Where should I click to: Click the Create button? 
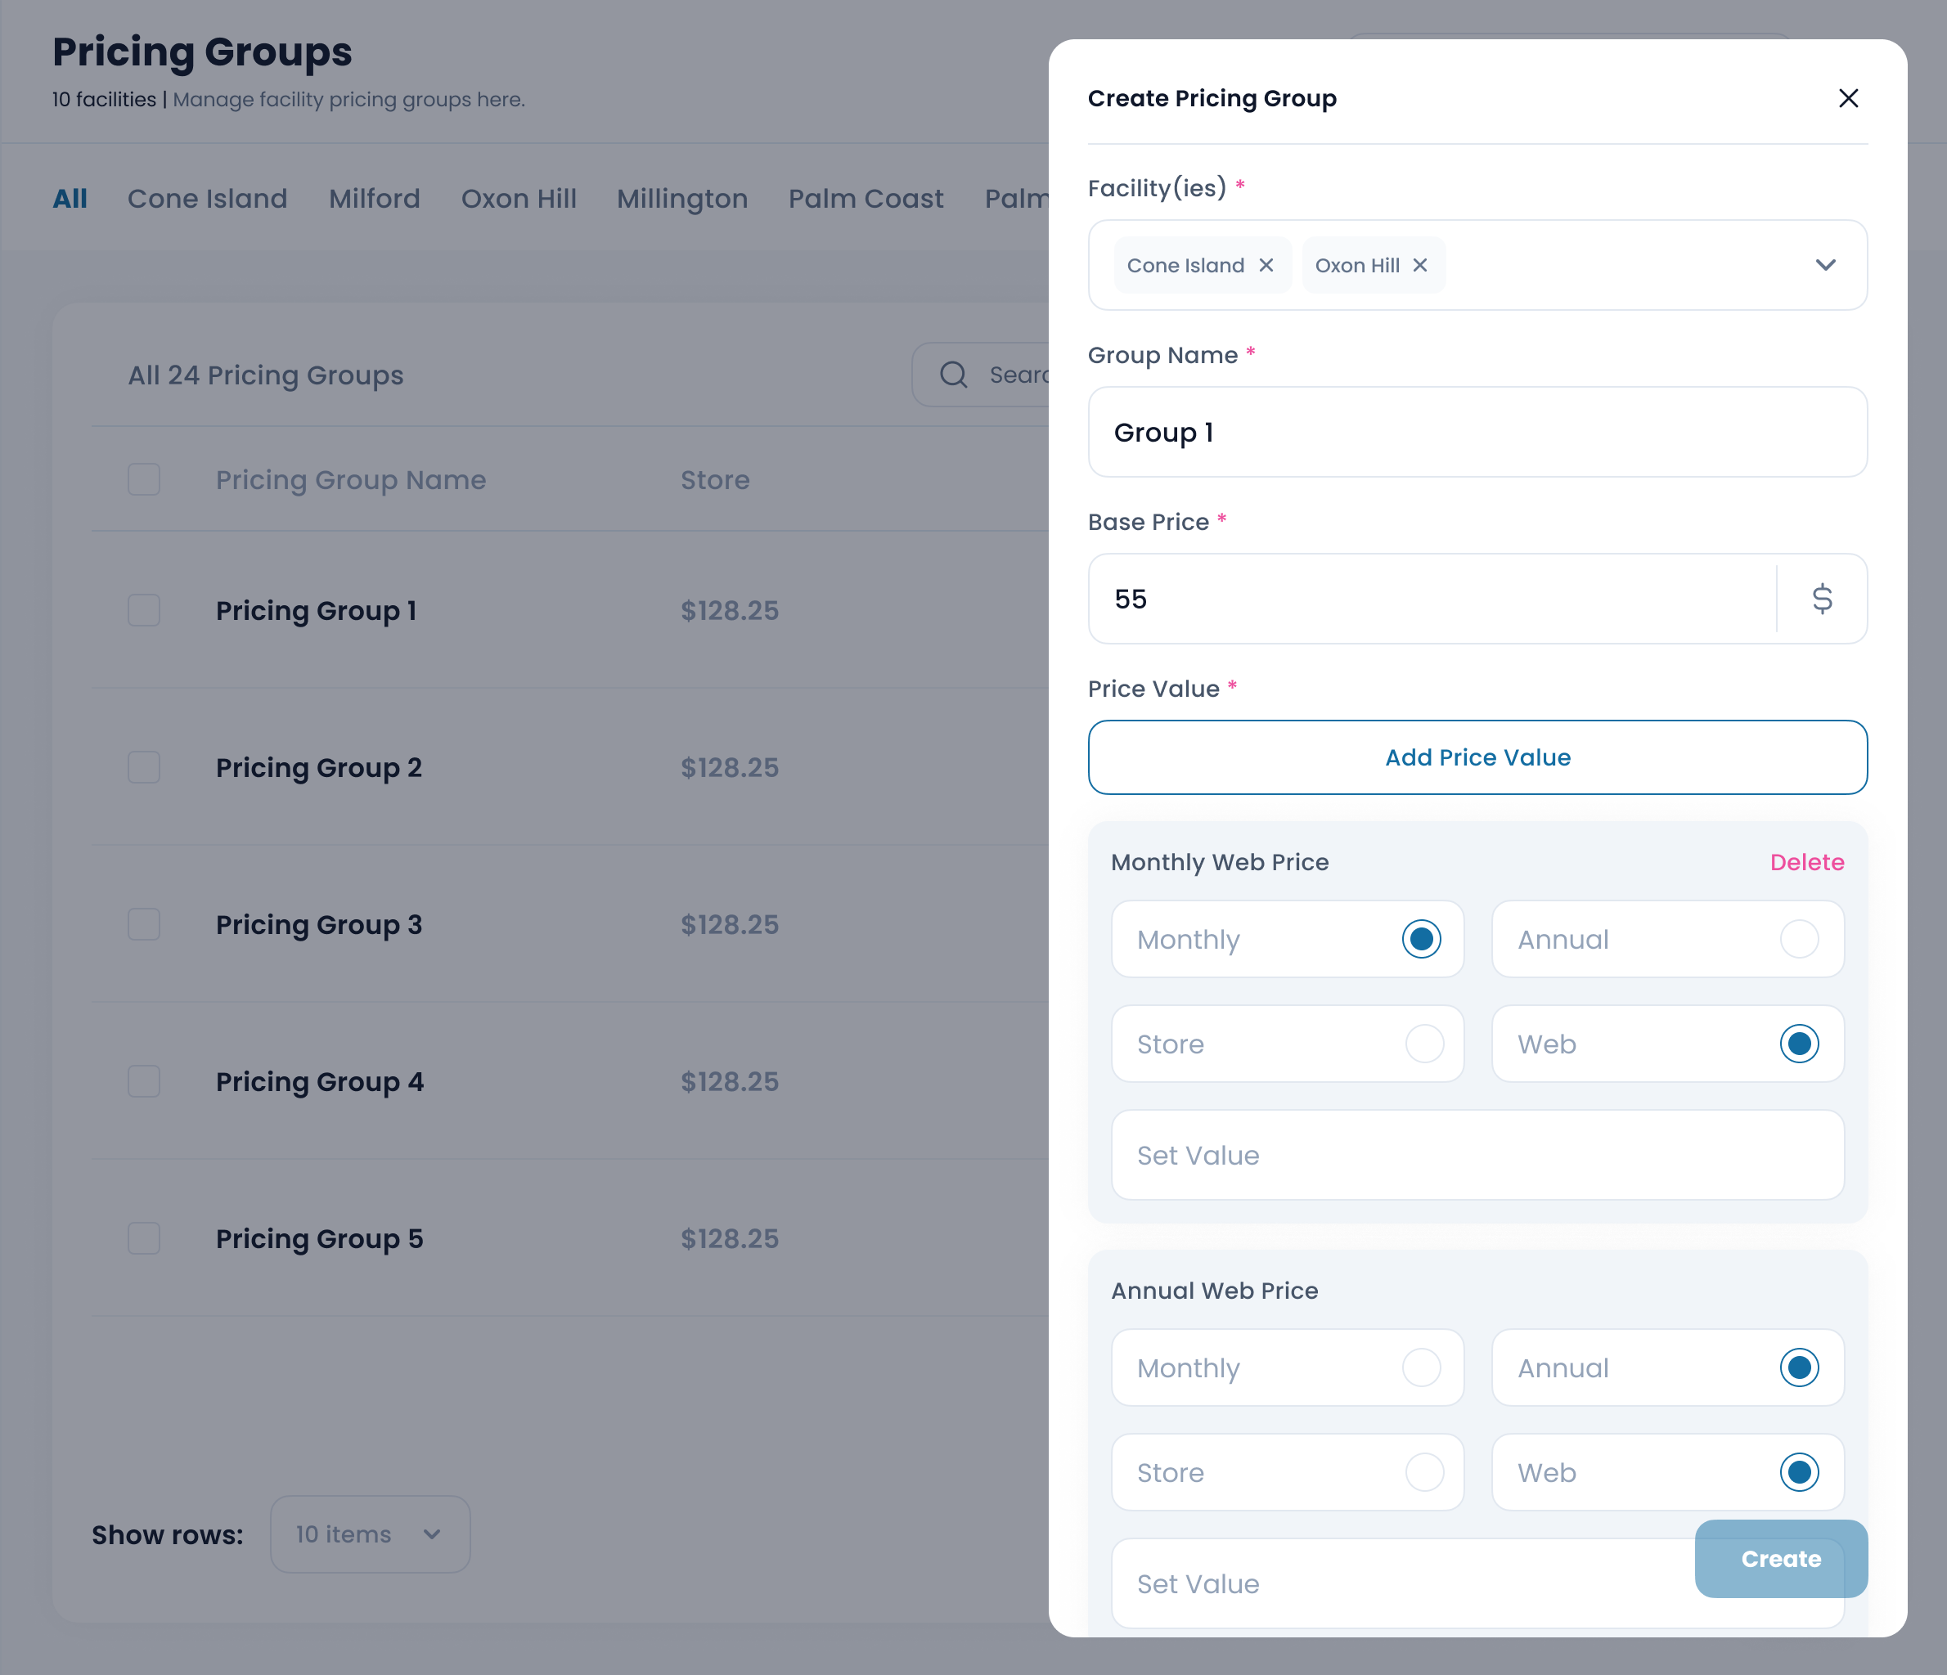(x=1780, y=1559)
